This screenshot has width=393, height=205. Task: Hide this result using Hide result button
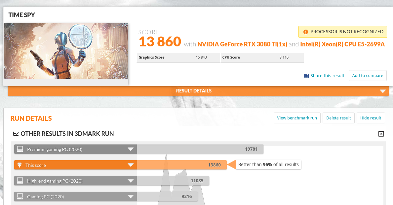(x=371, y=118)
